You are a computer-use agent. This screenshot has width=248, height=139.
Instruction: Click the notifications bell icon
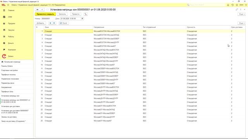[228, 5]
